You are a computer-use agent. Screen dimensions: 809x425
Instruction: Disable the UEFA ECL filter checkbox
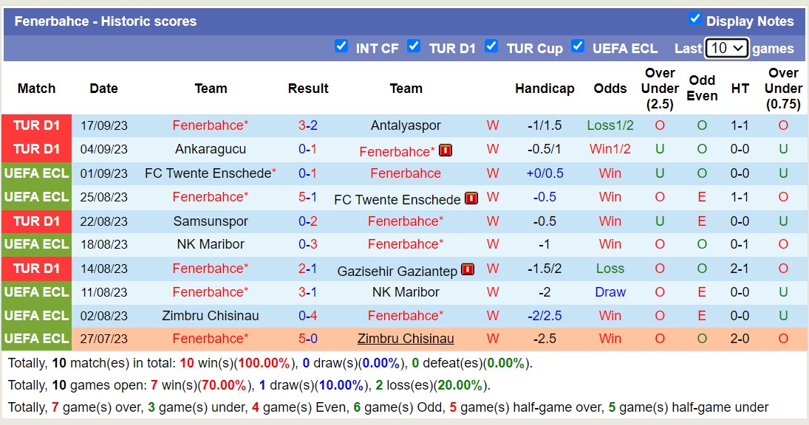pos(578,46)
